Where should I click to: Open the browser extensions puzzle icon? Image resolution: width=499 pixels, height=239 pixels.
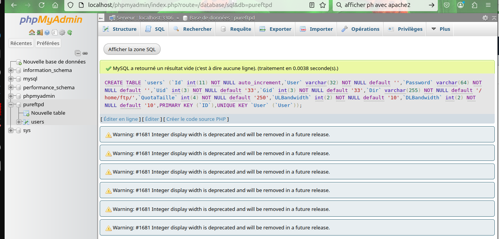click(474, 5)
